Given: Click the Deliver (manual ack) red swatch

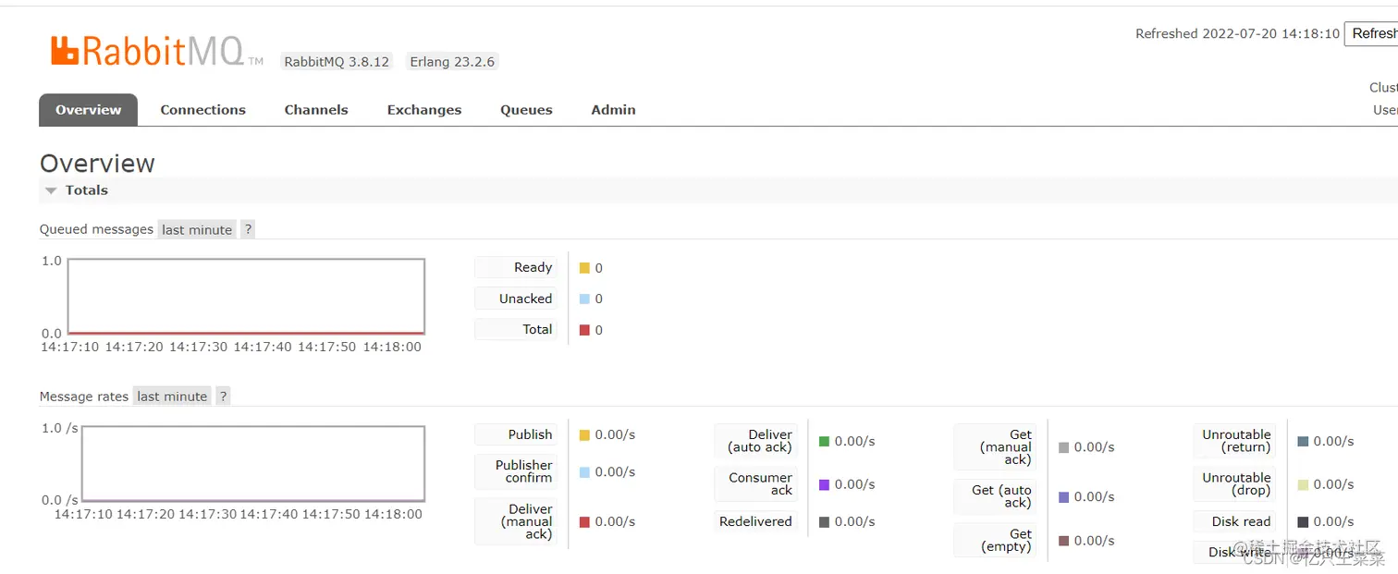Looking at the screenshot, I should point(584,521).
